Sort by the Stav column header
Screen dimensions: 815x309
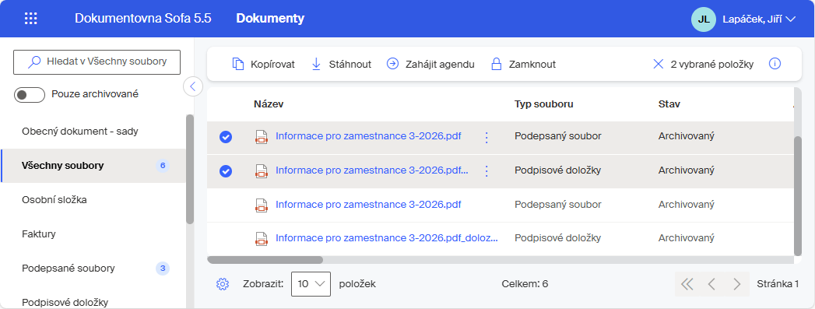(x=669, y=104)
